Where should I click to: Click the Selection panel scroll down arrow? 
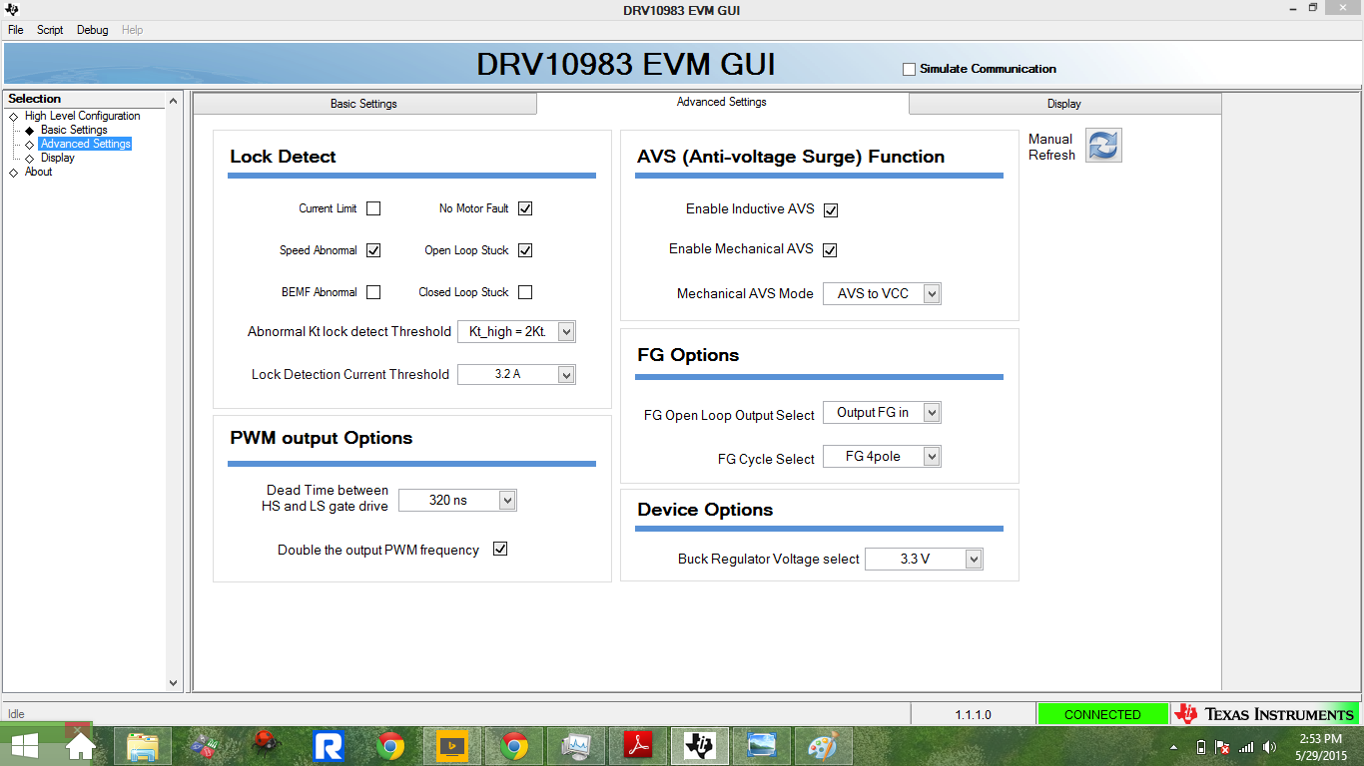(173, 683)
